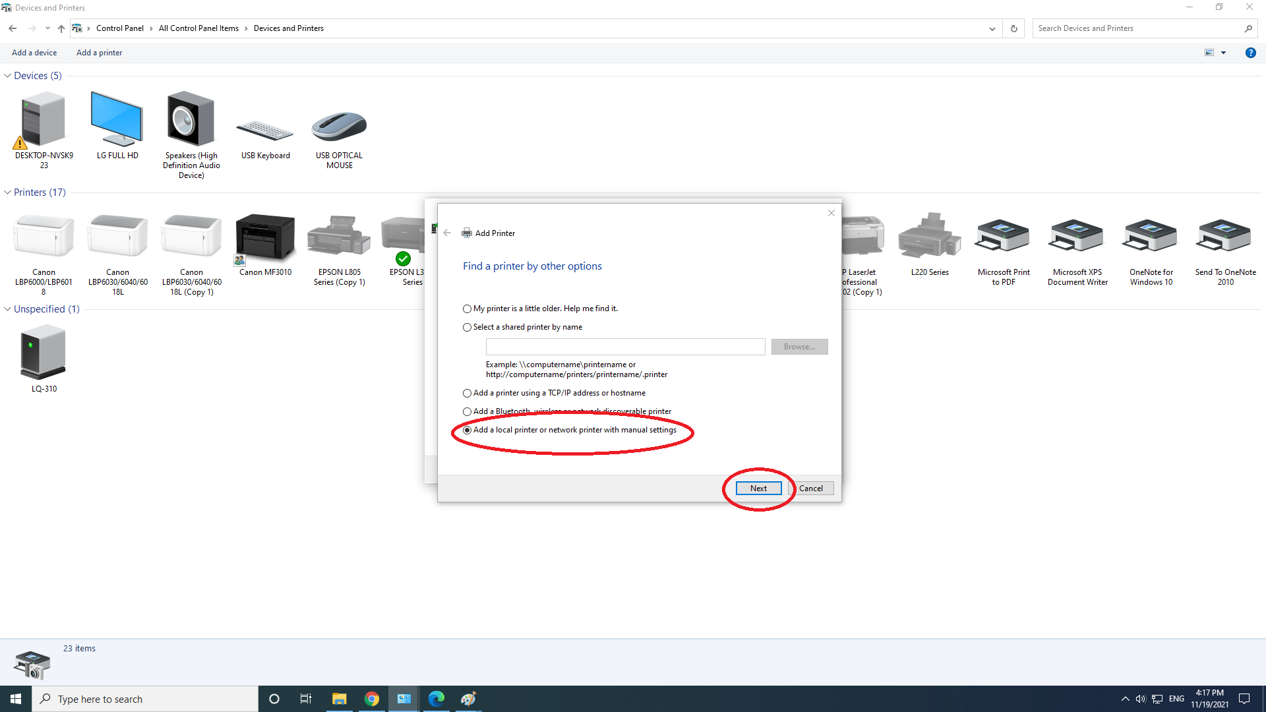The width and height of the screenshot is (1266, 712).
Task: Click the LQ-310 unspecified device icon
Action: click(44, 353)
